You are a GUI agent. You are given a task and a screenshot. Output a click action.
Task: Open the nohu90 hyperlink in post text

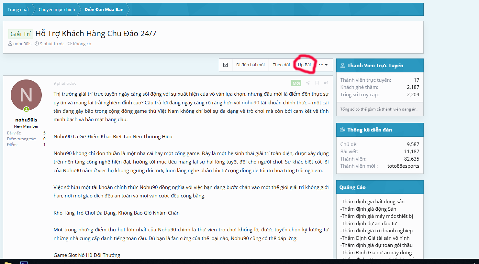(250, 103)
